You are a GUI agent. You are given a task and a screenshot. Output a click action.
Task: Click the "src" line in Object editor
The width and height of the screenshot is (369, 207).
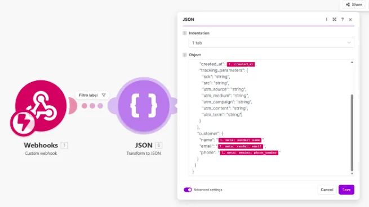click(x=215, y=83)
